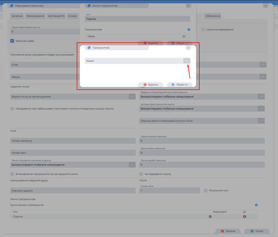The height and width of the screenshot is (237, 278).
Task: Click Відміна in the Підприємство dialog
Action: click(x=150, y=85)
